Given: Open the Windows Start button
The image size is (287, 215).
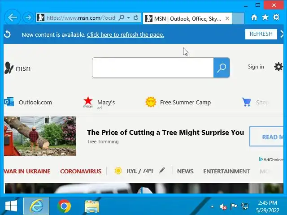Looking at the screenshot, I should coord(11,206).
